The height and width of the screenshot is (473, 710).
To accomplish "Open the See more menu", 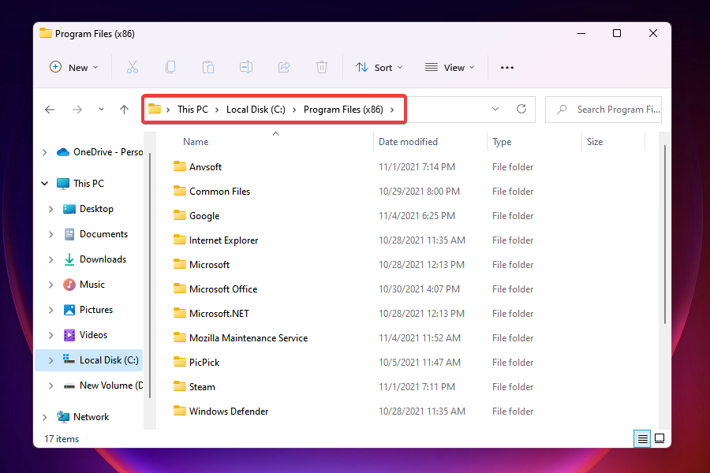I will click(x=506, y=67).
